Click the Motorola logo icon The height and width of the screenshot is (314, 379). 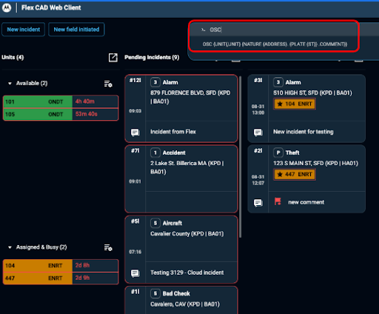(7, 8)
